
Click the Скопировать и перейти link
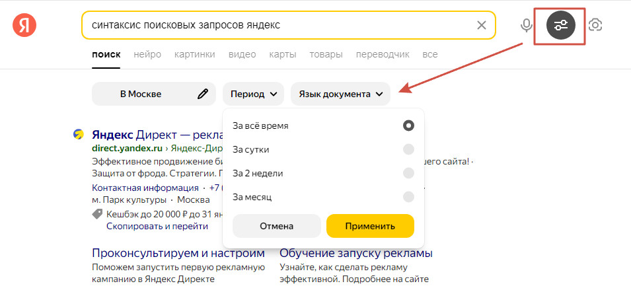click(x=157, y=227)
